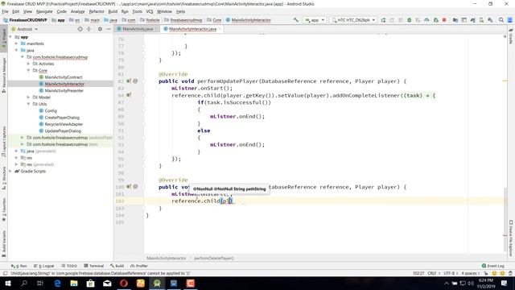Collapse the Utils package
This screenshot has height=290, width=515.
[29, 104]
